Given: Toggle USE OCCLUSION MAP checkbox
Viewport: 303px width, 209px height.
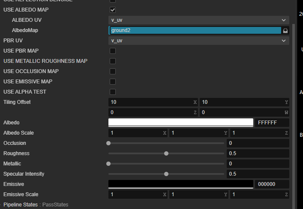Looking at the screenshot, I should [x=113, y=71].
